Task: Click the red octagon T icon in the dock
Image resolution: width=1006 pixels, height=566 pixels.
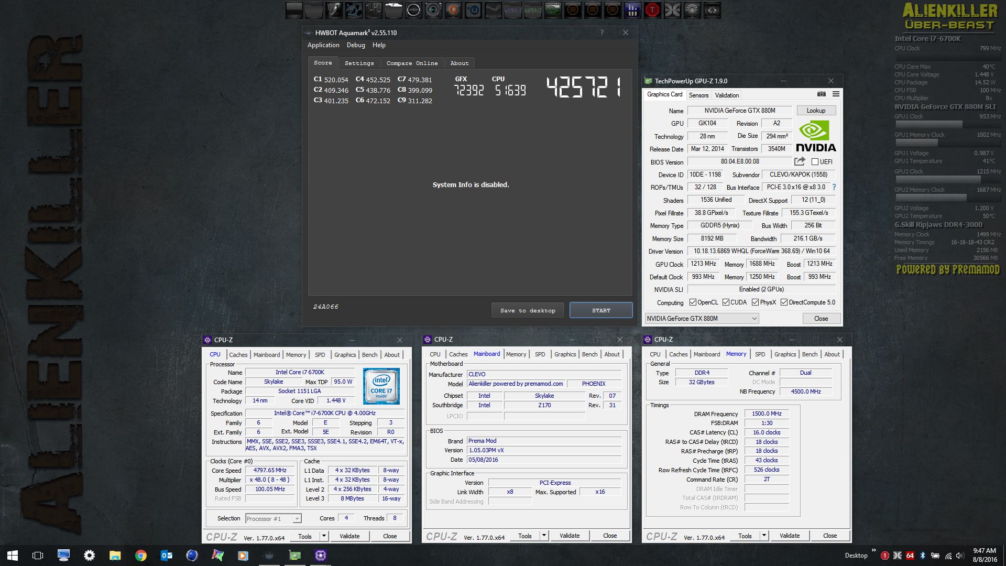Action: [652, 10]
